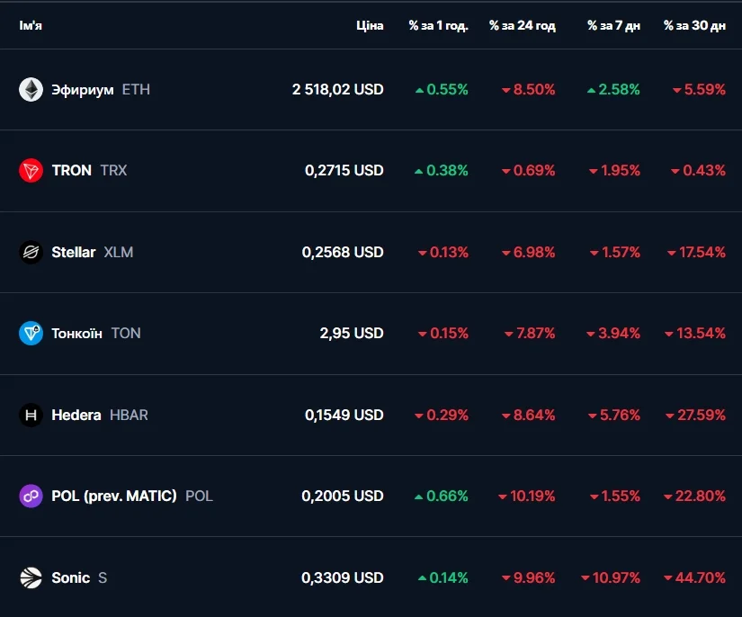The image size is (742, 617).
Task: Click Hedera's 7-day change 5.76%
Action: click(x=614, y=415)
